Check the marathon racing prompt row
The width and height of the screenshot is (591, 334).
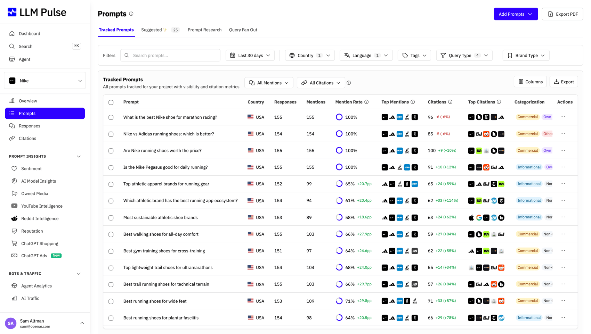click(111, 117)
